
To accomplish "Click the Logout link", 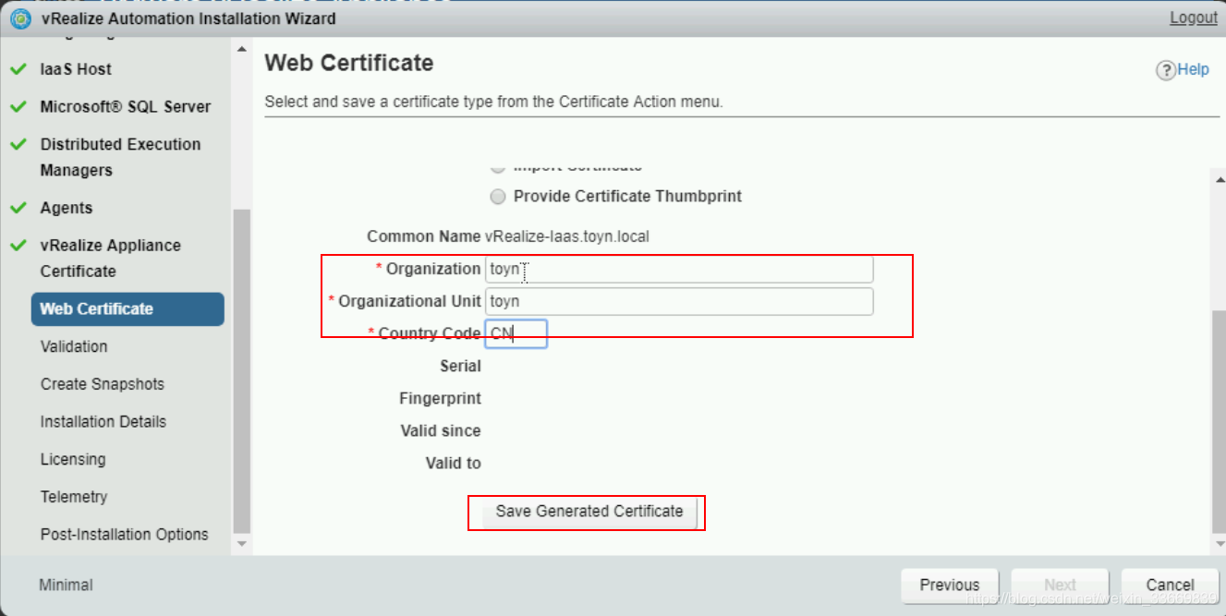I will tap(1194, 18).
